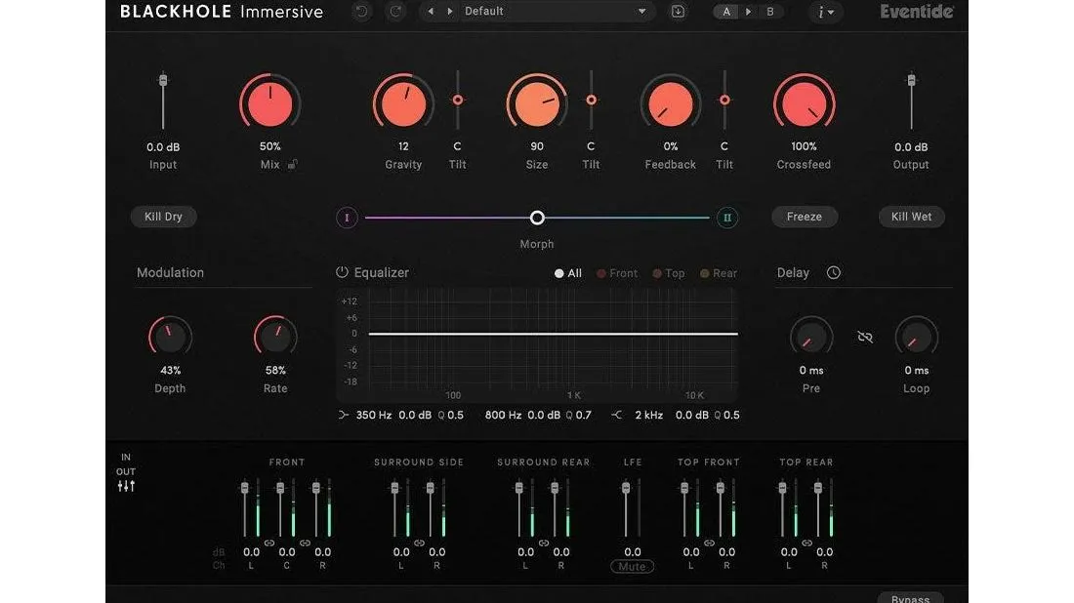This screenshot has width=1074, height=603.
Task: Click the Feedback Tilt slider
Action: [x=724, y=100]
